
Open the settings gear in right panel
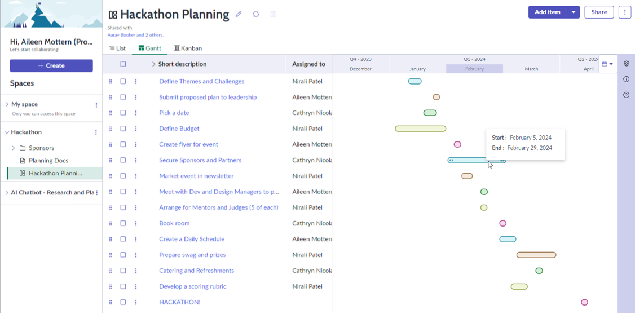627,64
